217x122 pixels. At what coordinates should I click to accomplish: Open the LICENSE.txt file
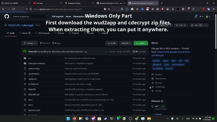pyautogui.click(x=33, y=84)
